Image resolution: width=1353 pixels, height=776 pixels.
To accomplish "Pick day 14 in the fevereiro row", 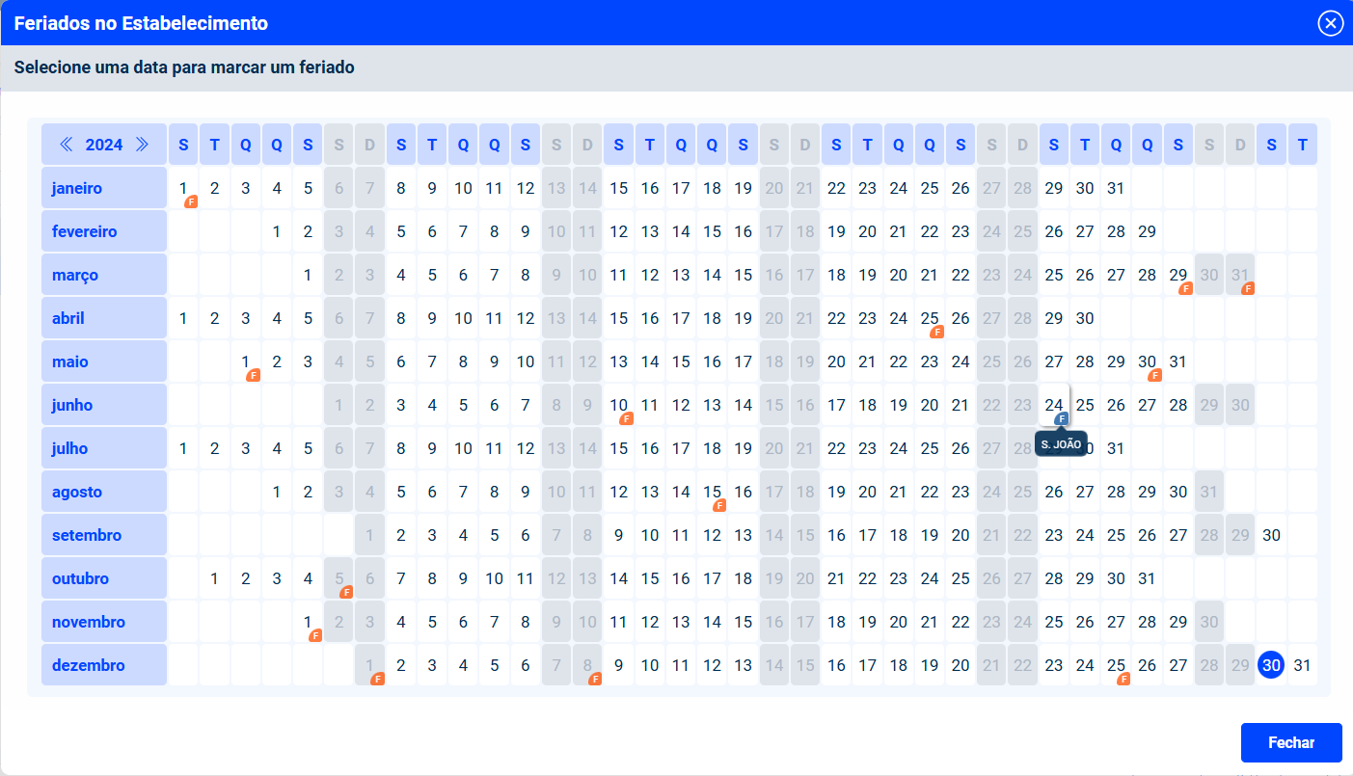I will [x=681, y=231].
